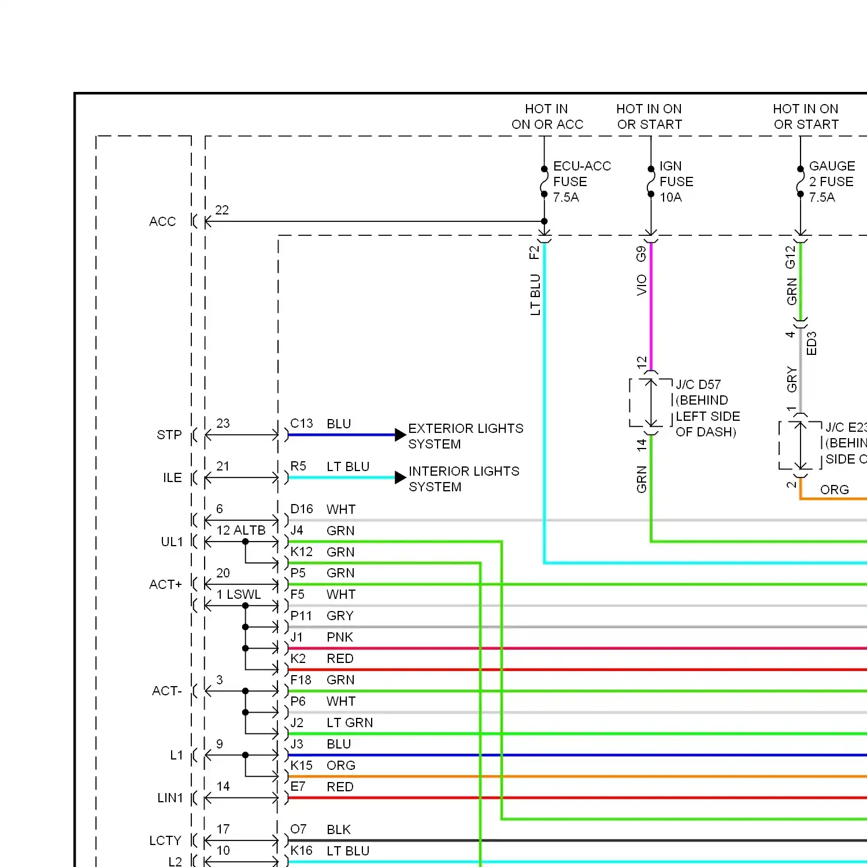Click the ED3 connector label
This screenshot has width=867, height=867.
click(812, 343)
